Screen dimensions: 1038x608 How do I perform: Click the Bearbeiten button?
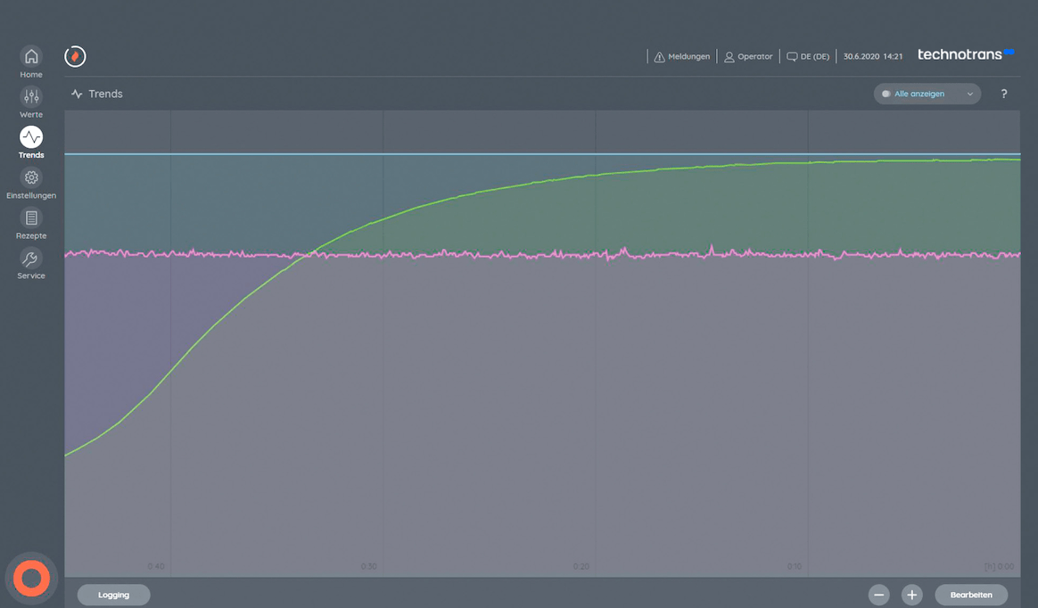click(x=970, y=595)
